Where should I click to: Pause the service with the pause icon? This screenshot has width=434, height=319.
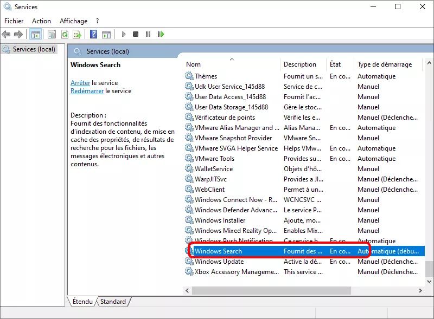point(149,34)
